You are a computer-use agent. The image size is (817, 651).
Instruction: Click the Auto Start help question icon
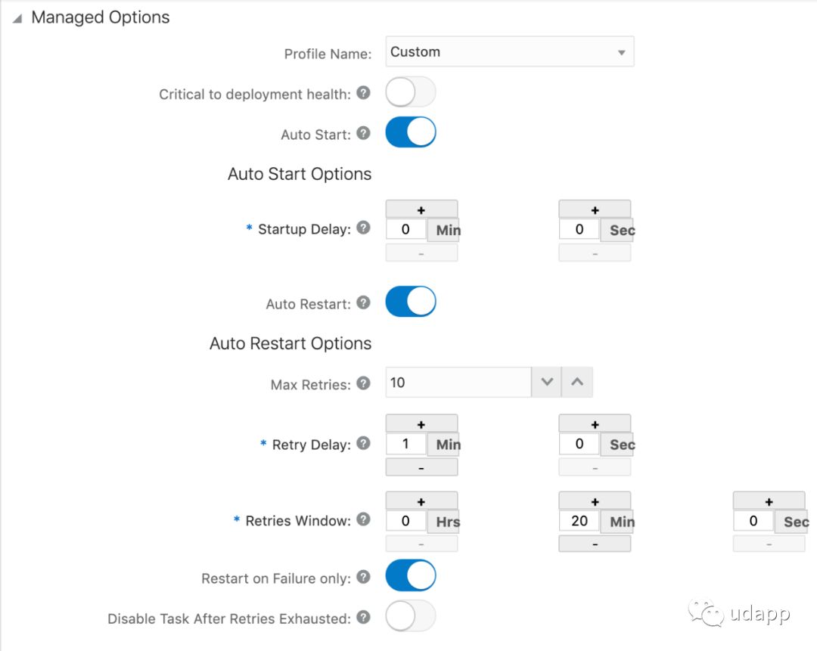click(363, 133)
